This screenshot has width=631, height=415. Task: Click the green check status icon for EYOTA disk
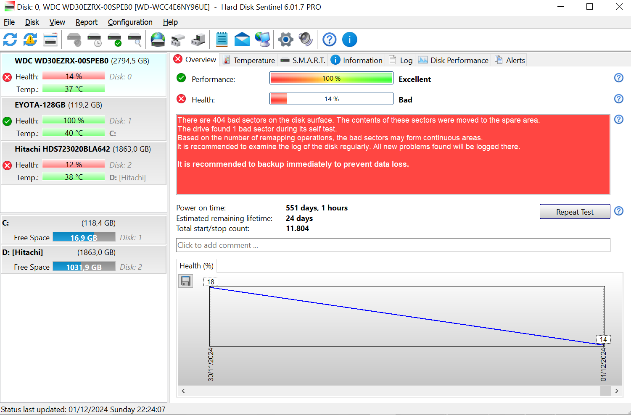click(7, 121)
